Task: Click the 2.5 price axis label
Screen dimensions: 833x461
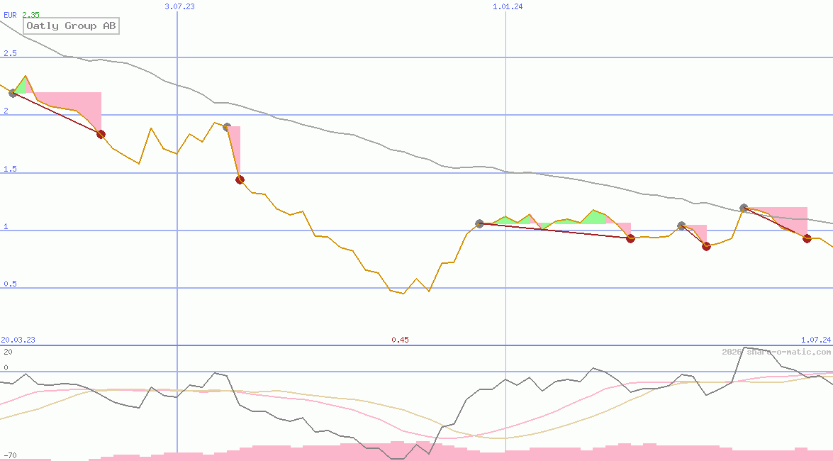Action: (x=10, y=53)
